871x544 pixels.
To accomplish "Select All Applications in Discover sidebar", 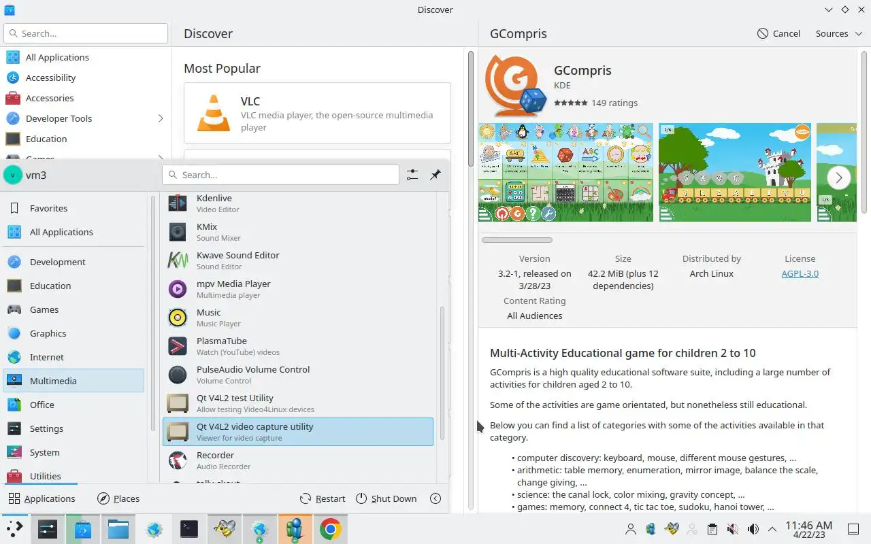I will coord(86,57).
